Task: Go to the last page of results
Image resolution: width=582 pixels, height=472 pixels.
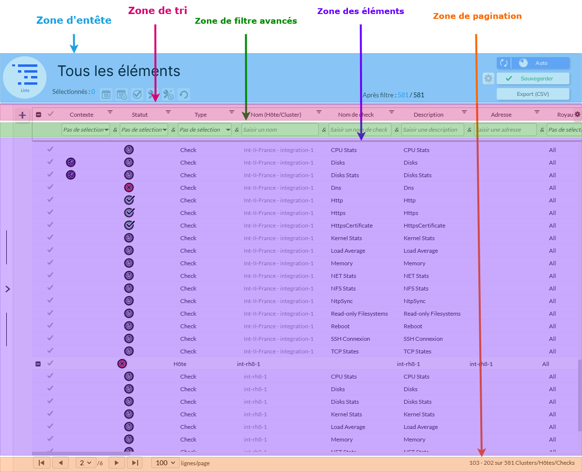Action: (x=135, y=463)
